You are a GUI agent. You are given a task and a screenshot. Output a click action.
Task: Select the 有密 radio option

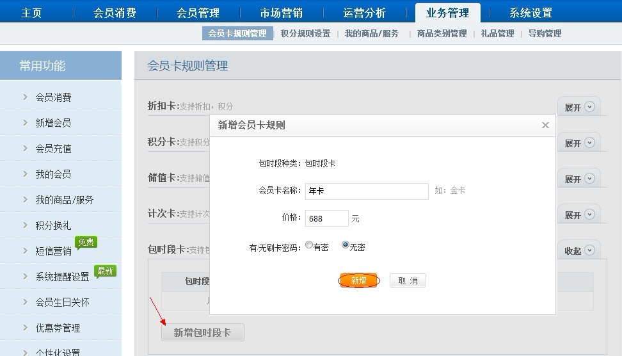click(310, 245)
